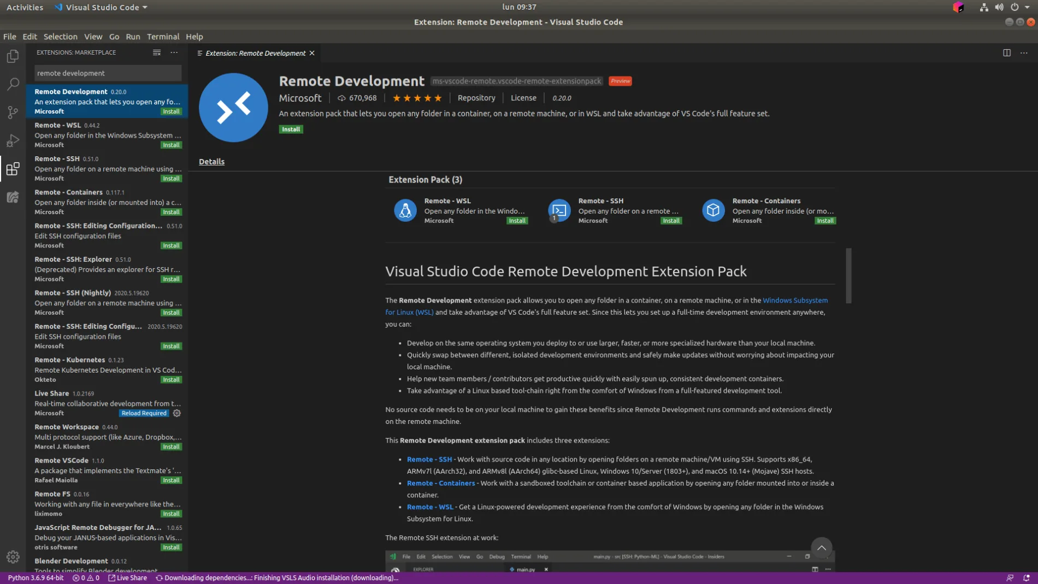
Task: Open system volume indicator
Action: (999, 7)
